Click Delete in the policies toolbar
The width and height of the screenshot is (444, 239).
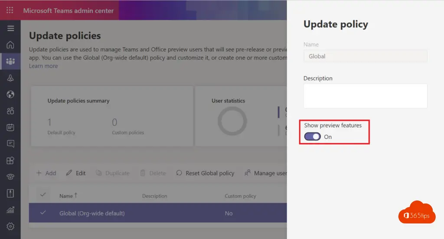click(153, 173)
